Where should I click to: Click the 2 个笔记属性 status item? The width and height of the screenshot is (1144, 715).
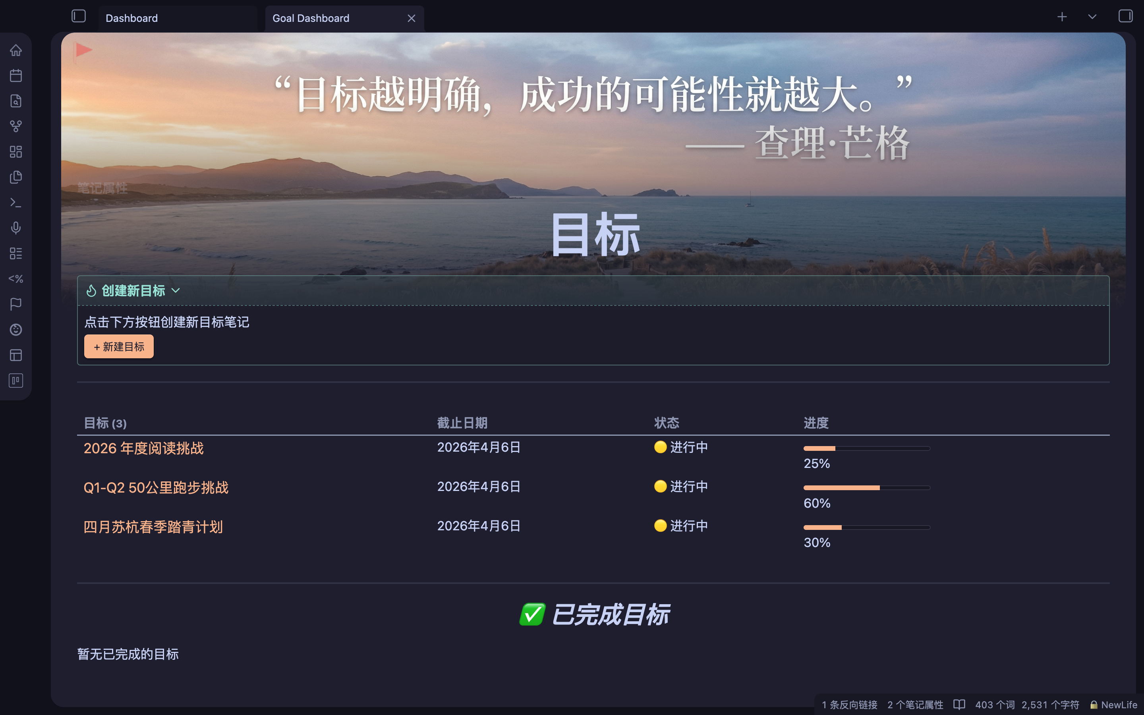(x=915, y=705)
